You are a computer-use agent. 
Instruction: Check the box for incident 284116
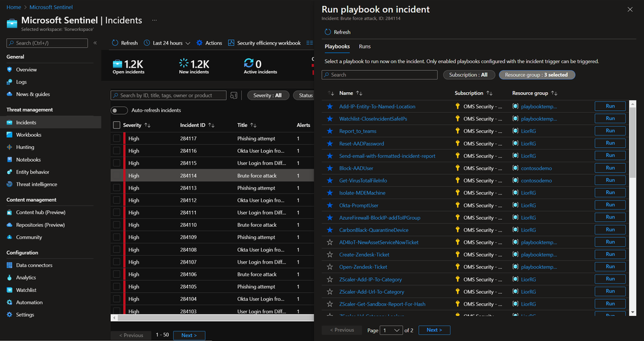point(117,151)
